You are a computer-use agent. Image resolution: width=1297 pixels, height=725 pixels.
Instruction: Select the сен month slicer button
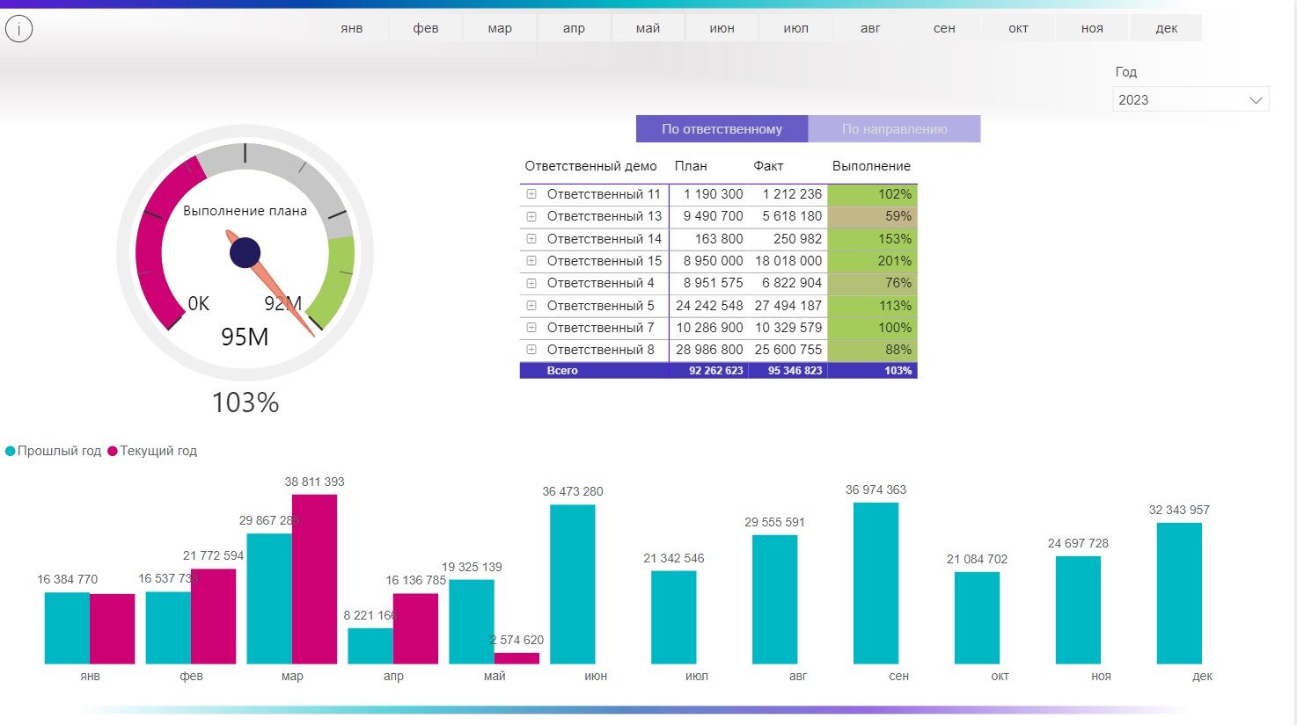tap(944, 28)
